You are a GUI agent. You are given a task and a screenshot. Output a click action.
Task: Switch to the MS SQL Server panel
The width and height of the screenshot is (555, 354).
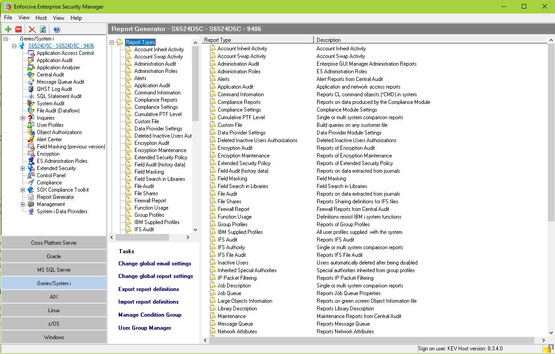coord(54,270)
